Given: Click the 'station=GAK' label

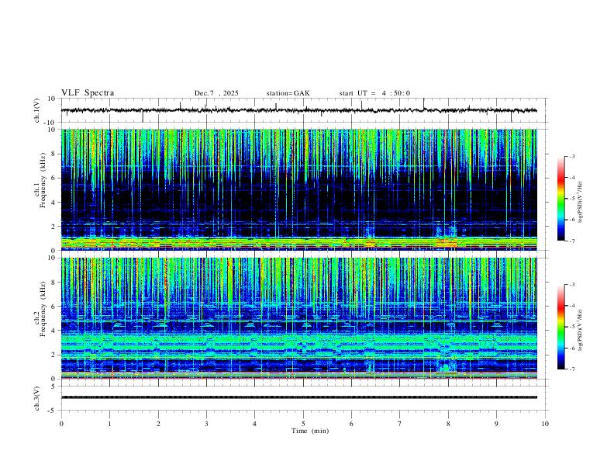Looking at the screenshot, I should [288, 93].
